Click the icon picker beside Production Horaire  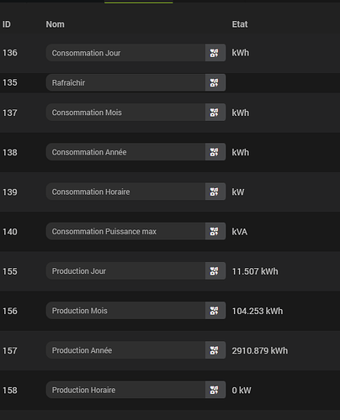coord(215,390)
